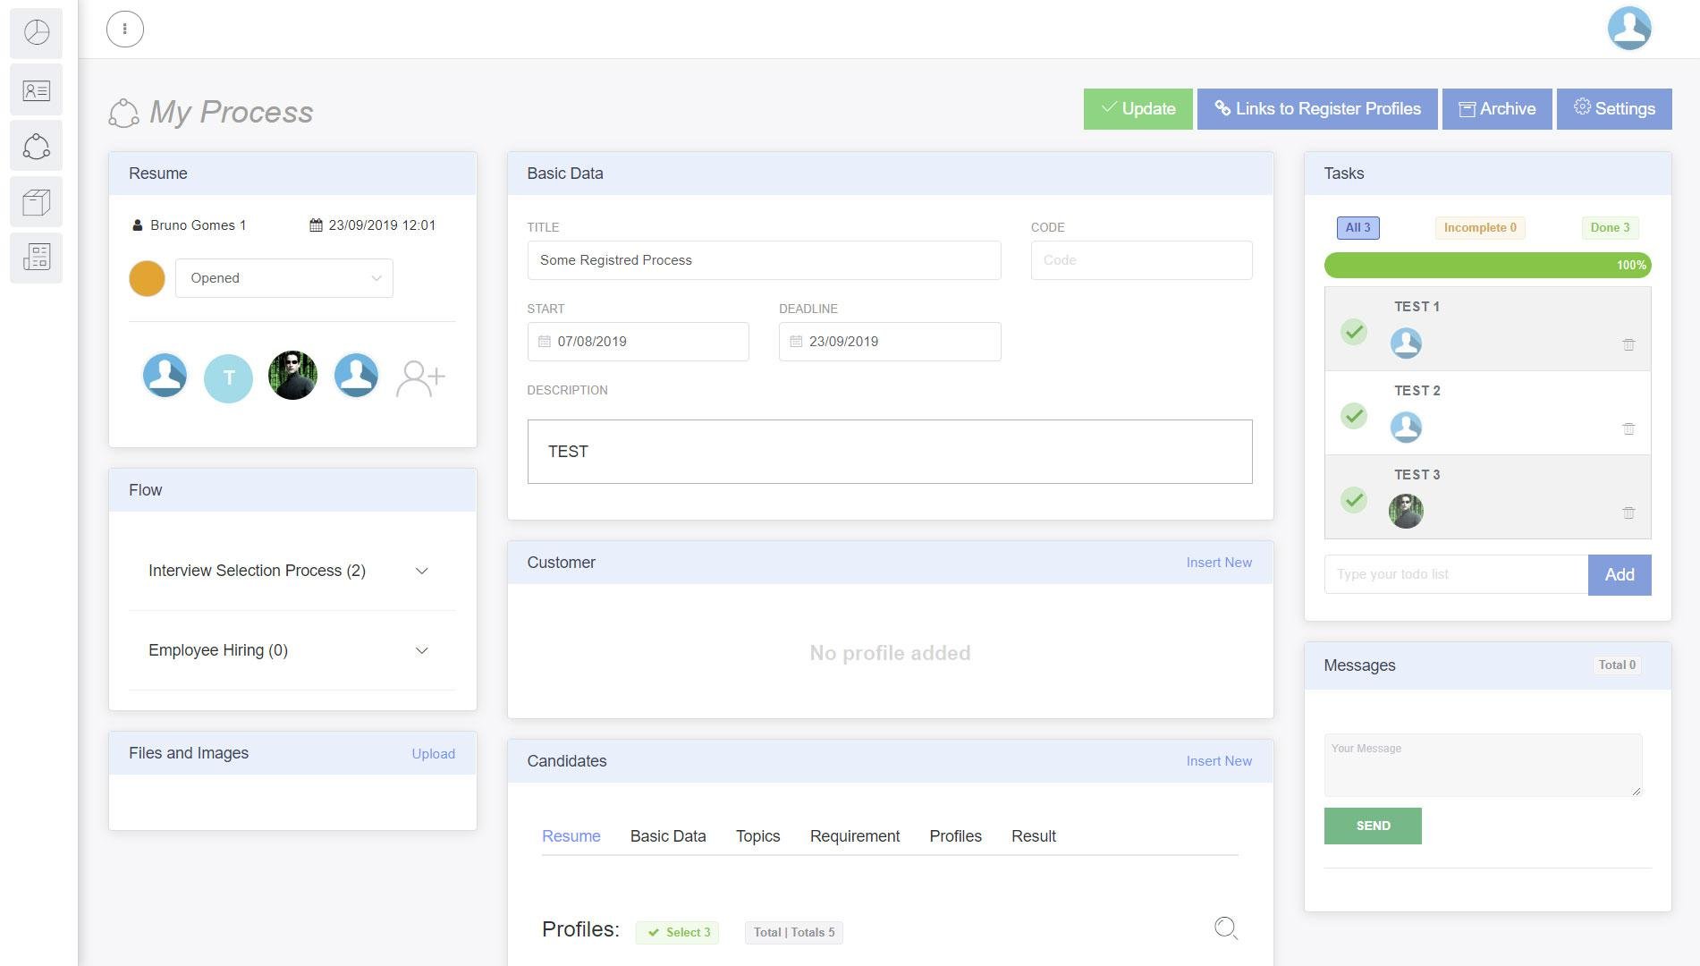Viewport: 1700px width, 966px height.
Task: Click the orange status color circle
Action: click(x=147, y=278)
